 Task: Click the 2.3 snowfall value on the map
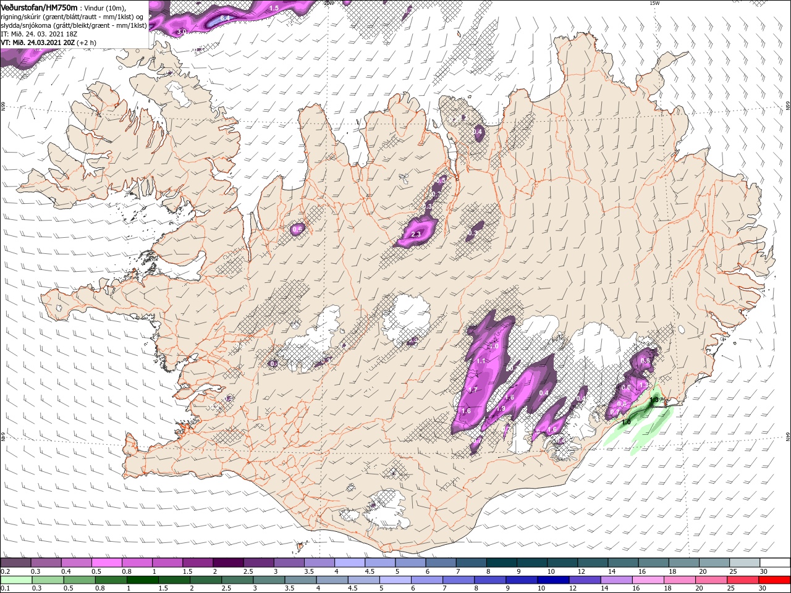(416, 235)
